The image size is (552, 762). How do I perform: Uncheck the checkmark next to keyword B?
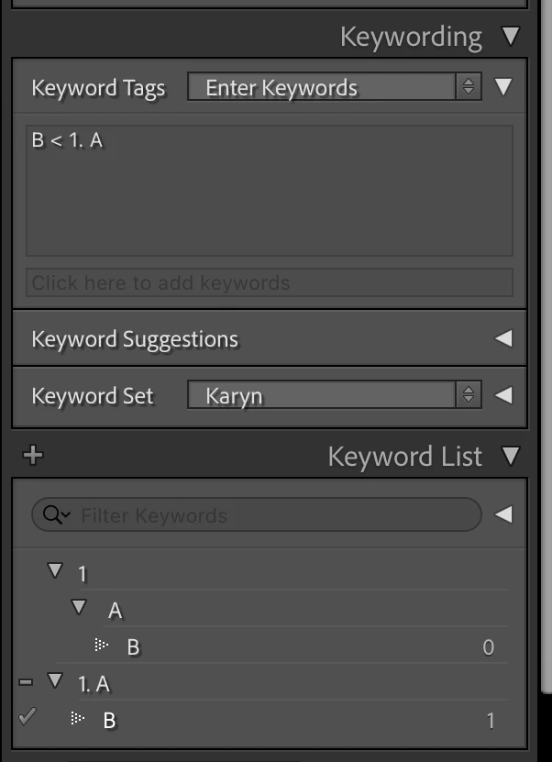click(28, 717)
